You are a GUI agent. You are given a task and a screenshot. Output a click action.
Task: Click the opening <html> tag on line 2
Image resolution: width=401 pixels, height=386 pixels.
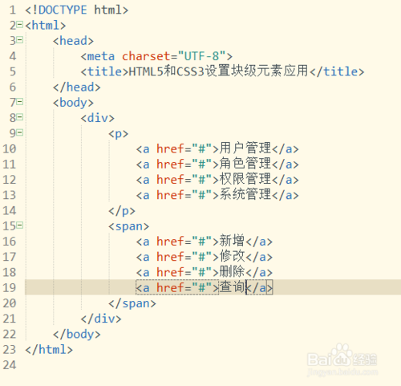[x=46, y=26]
